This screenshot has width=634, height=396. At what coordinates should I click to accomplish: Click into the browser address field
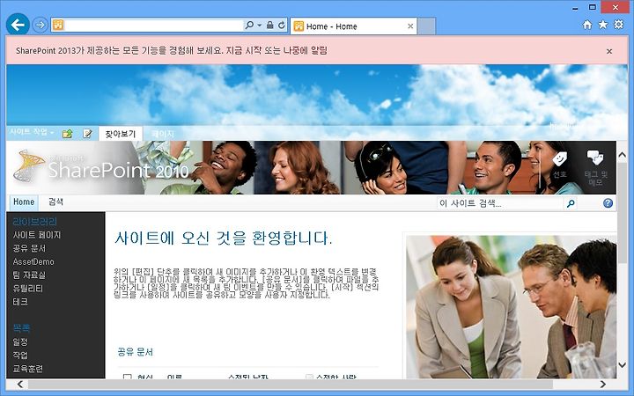(153, 25)
